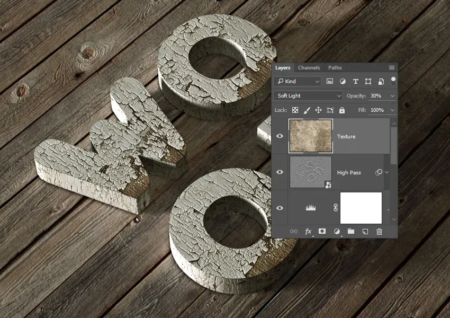The image size is (450, 318).
Task: Filter layers by smart object icon
Action: point(381,81)
